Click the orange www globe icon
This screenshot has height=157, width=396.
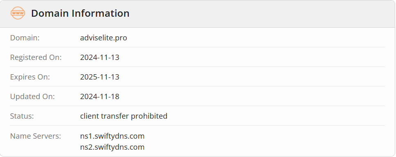(18, 13)
